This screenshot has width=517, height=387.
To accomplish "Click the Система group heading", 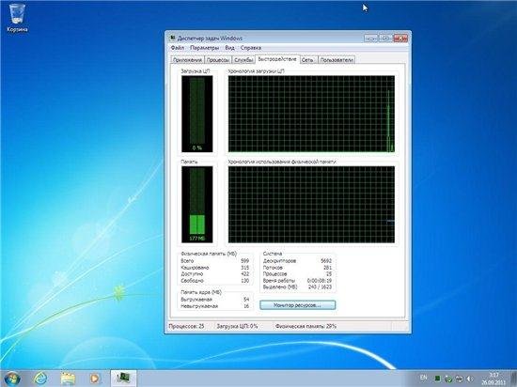I will (x=273, y=254).
